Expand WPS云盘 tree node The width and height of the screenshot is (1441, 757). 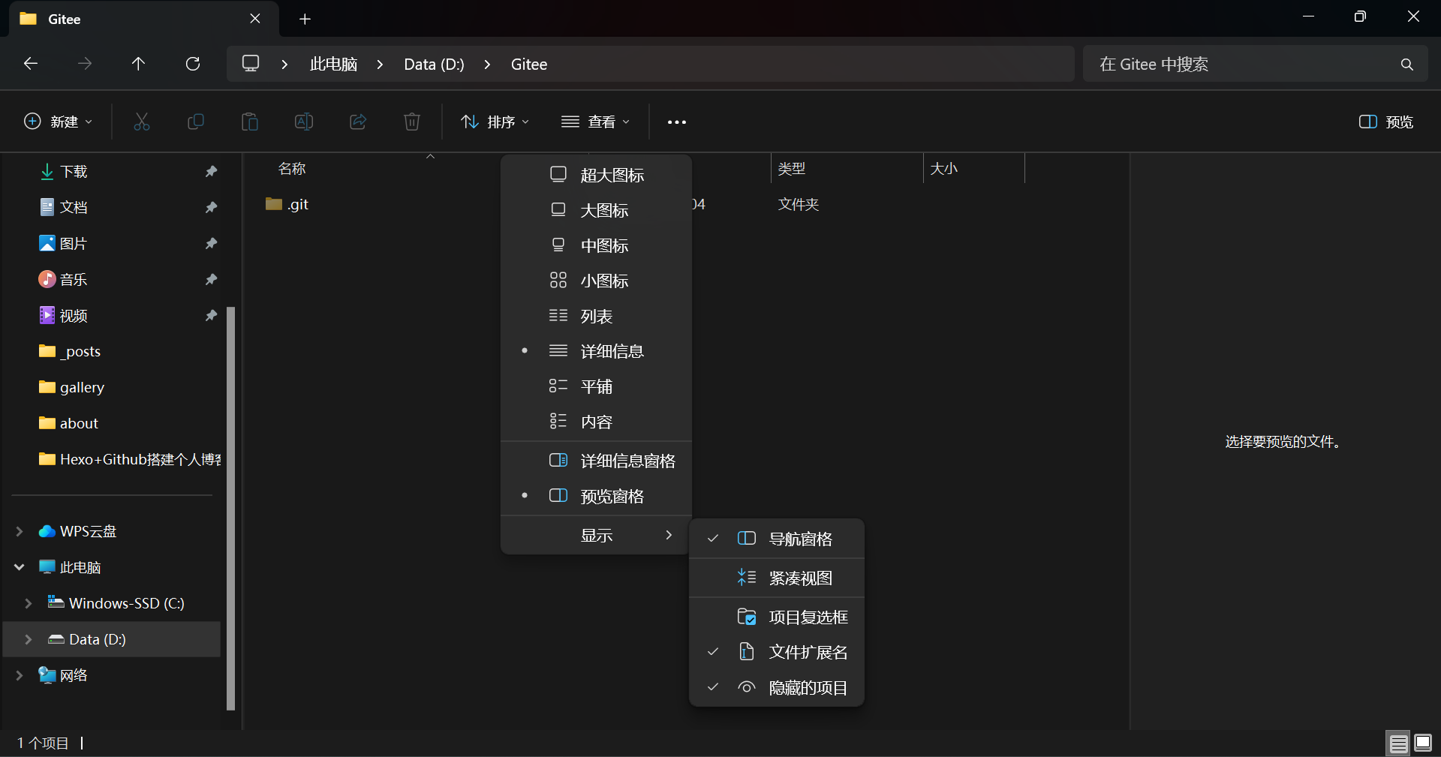point(20,531)
